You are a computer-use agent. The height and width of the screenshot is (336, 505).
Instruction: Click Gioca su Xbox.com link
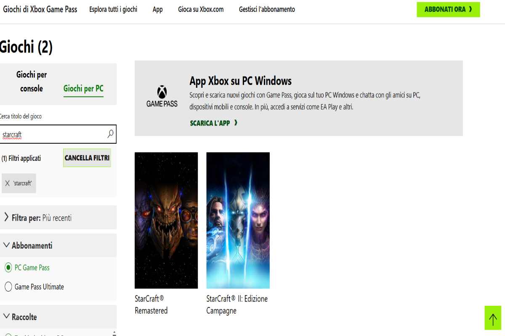[x=201, y=9]
